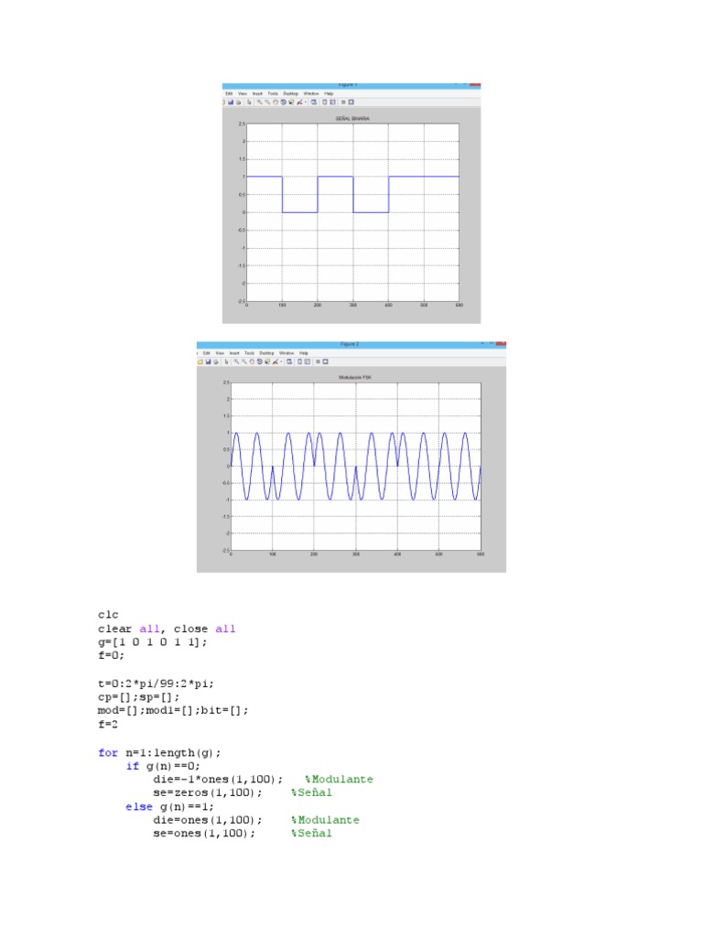The height and width of the screenshot is (937, 703).
Task: Open the Help menu in Figure 2
Action: [304, 353]
